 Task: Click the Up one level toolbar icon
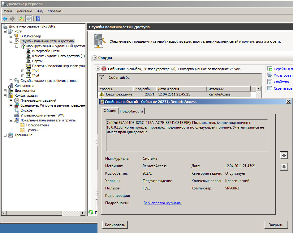21,19
